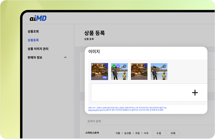Select resort thumbnail without the 대표 badge

(139, 71)
